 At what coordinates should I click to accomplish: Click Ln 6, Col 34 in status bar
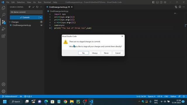pyautogui.click(x=141, y=97)
